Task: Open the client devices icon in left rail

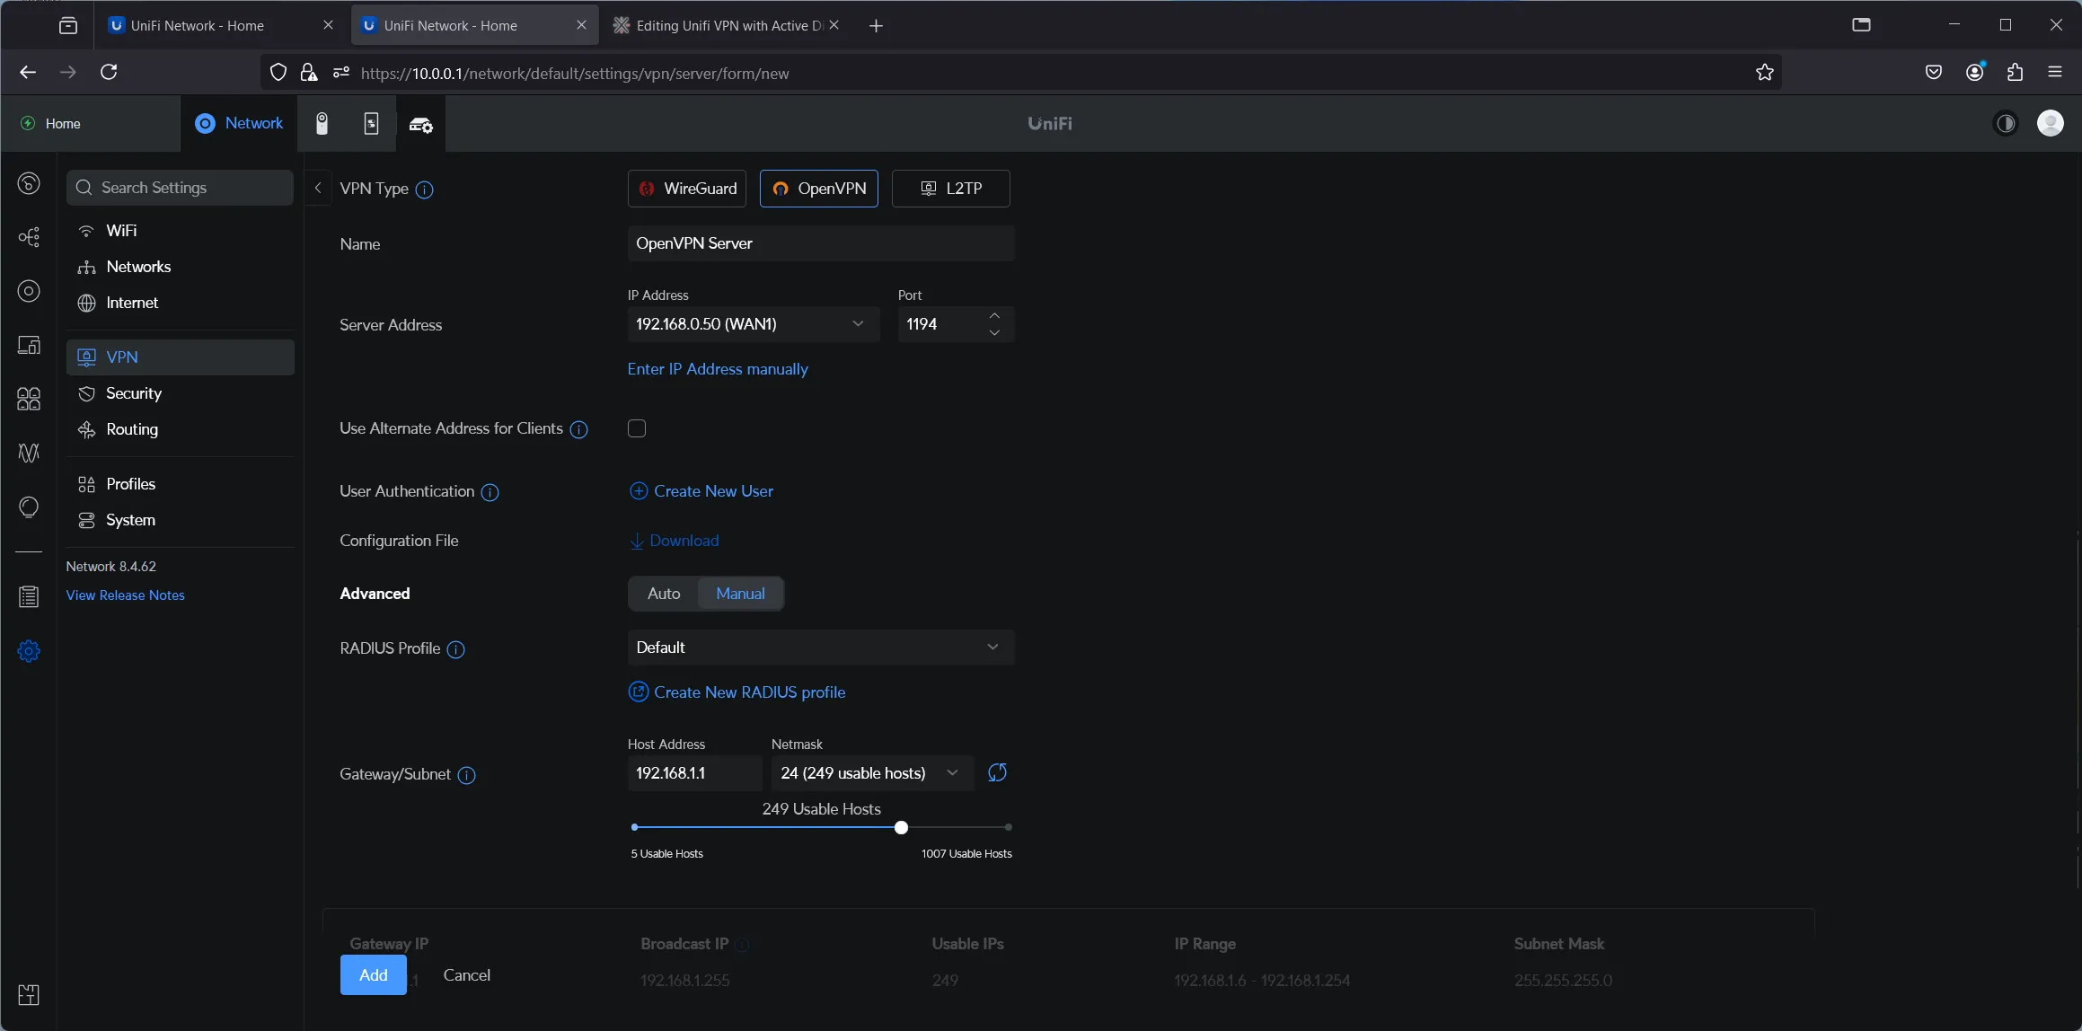Action: [x=29, y=345]
